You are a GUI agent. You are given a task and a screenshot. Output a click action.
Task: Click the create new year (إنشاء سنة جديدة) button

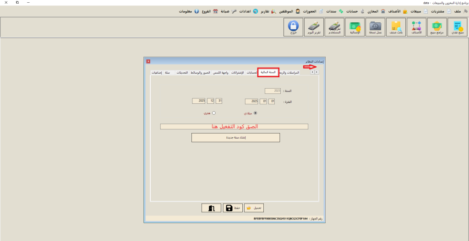coord(235,138)
